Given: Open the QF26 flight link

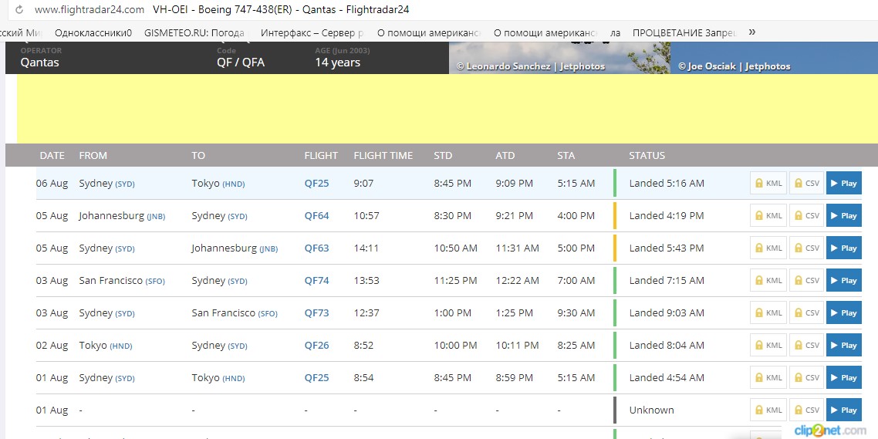Looking at the screenshot, I should point(317,346).
